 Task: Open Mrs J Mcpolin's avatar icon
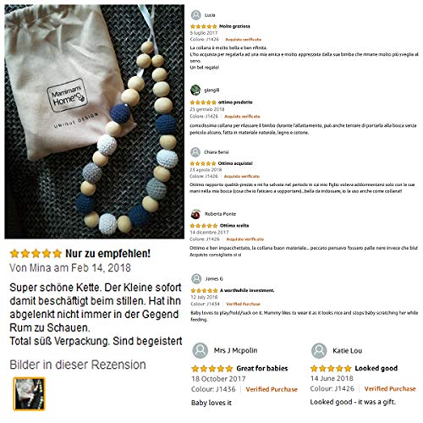click(x=201, y=350)
